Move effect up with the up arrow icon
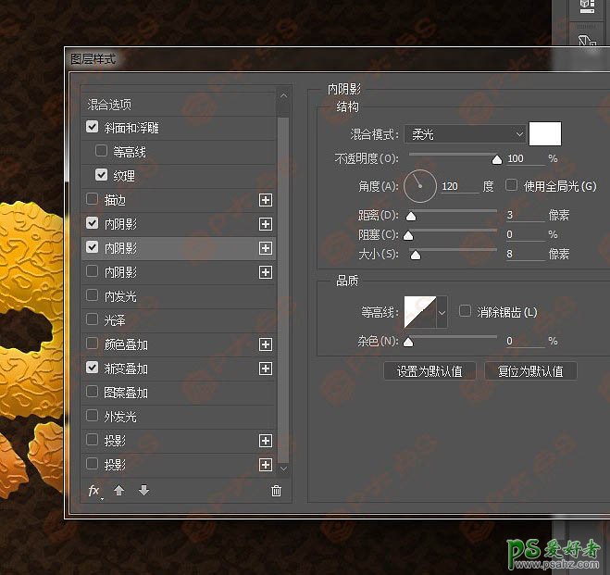 tap(118, 491)
